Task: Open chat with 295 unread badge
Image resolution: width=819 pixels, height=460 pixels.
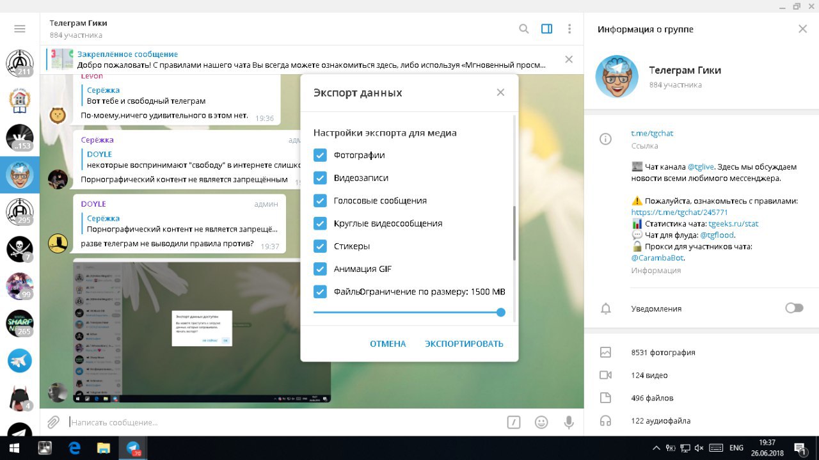Action: [x=19, y=212]
